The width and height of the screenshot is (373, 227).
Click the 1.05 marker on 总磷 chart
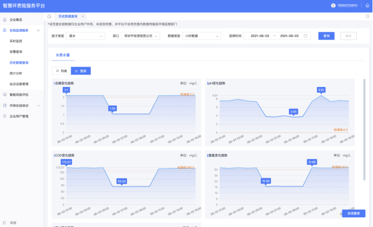(112, 109)
